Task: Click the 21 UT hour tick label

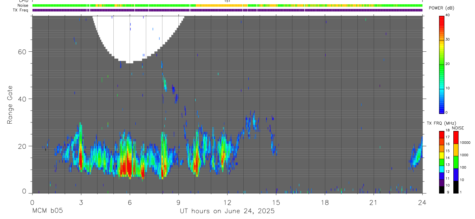Action: pos(373,202)
